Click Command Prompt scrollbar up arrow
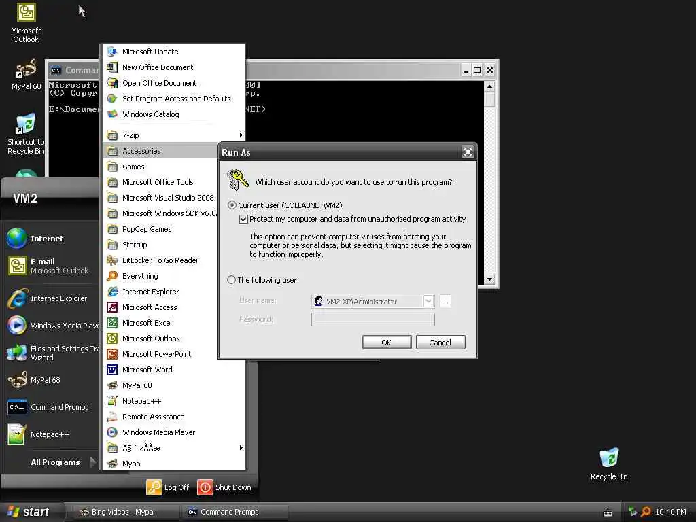Image resolution: width=696 pixels, height=522 pixels. 489,86
